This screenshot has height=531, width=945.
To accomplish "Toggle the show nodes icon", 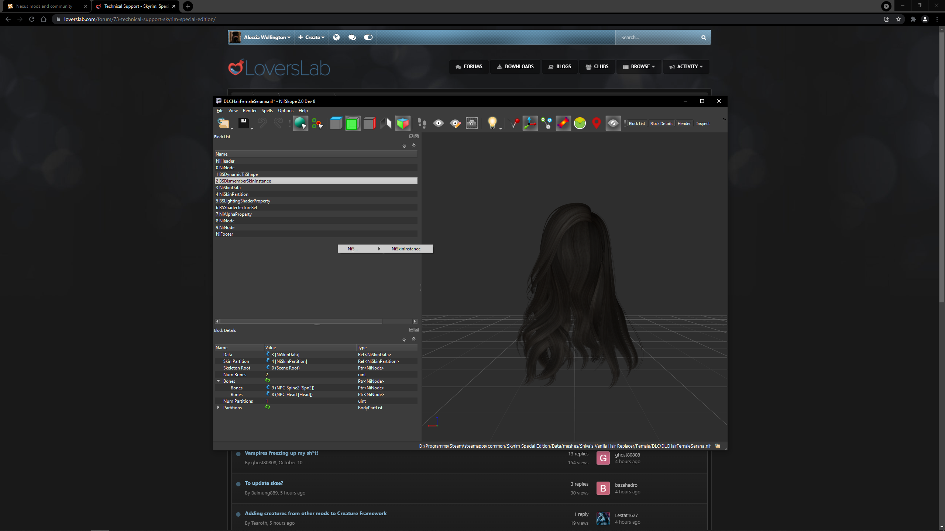I will [546, 123].
